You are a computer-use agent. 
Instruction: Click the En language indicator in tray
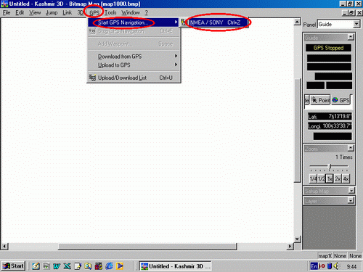point(314,266)
